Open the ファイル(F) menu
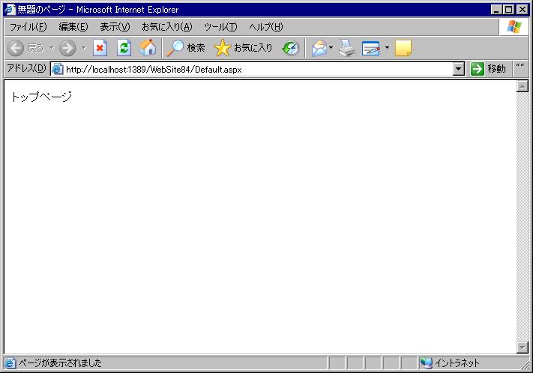The width and height of the screenshot is (533, 373). [28, 27]
